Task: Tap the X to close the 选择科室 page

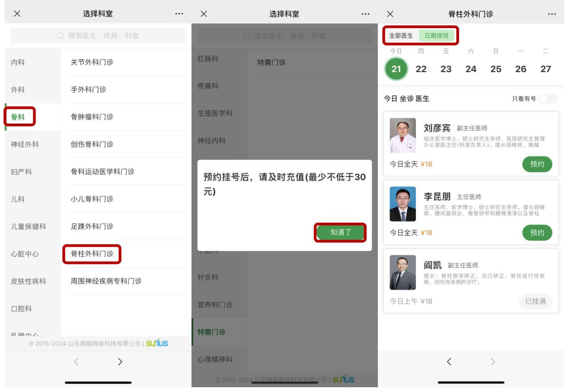Action: [17, 14]
